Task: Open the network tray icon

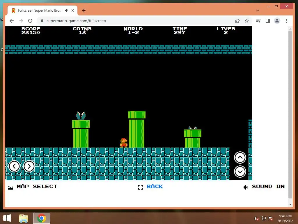Action: (x=264, y=218)
